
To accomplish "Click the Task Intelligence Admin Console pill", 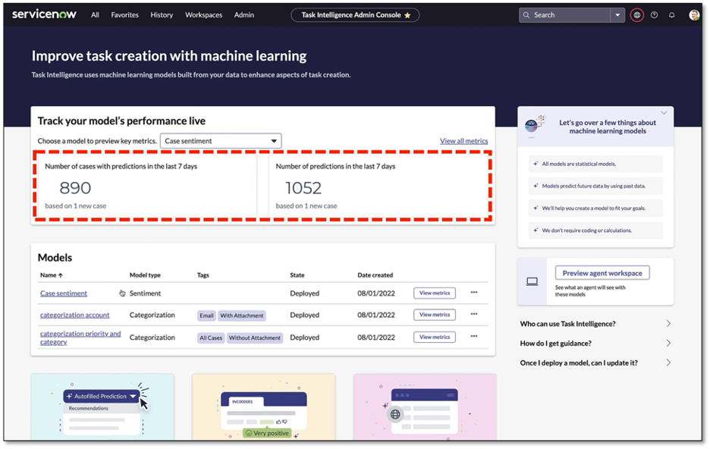I will coord(355,15).
